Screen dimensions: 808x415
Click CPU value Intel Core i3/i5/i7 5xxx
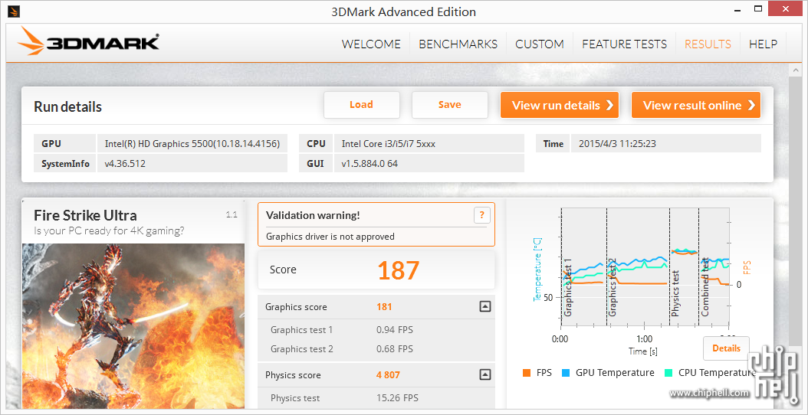point(389,144)
